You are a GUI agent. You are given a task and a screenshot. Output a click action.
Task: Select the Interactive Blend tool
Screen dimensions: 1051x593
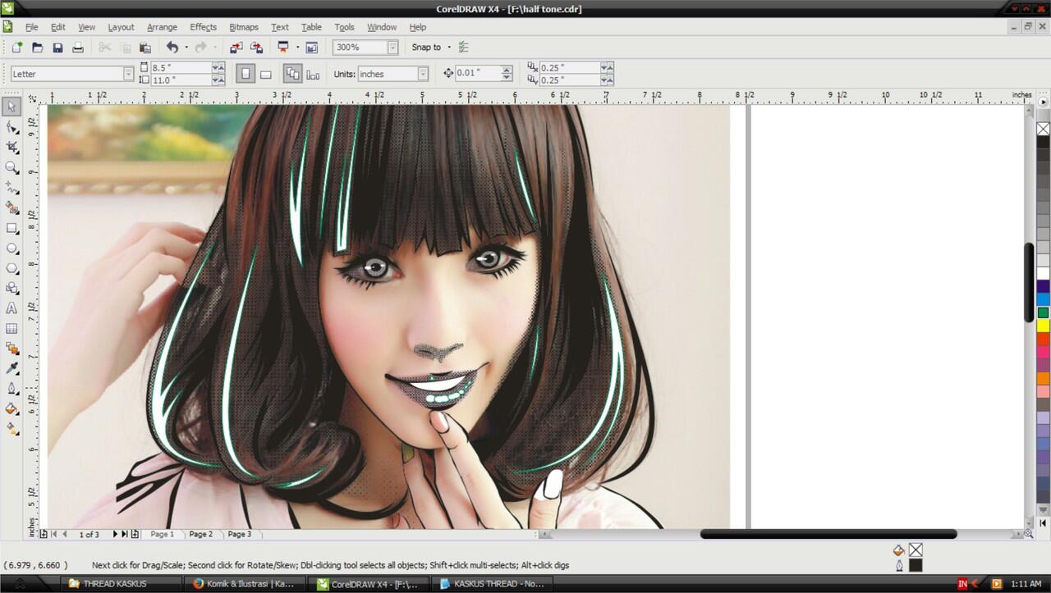tap(11, 349)
